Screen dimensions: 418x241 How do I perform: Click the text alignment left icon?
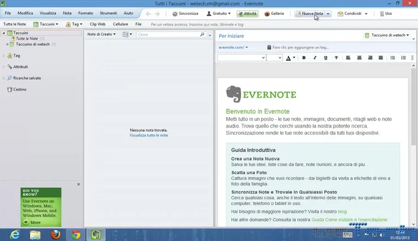click(x=348, y=58)
